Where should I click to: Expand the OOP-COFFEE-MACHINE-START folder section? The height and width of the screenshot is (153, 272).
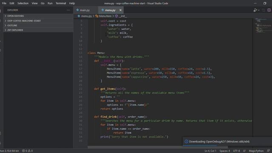coord(38,21)
